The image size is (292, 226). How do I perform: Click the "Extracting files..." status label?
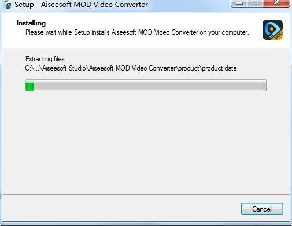(47, 59)
